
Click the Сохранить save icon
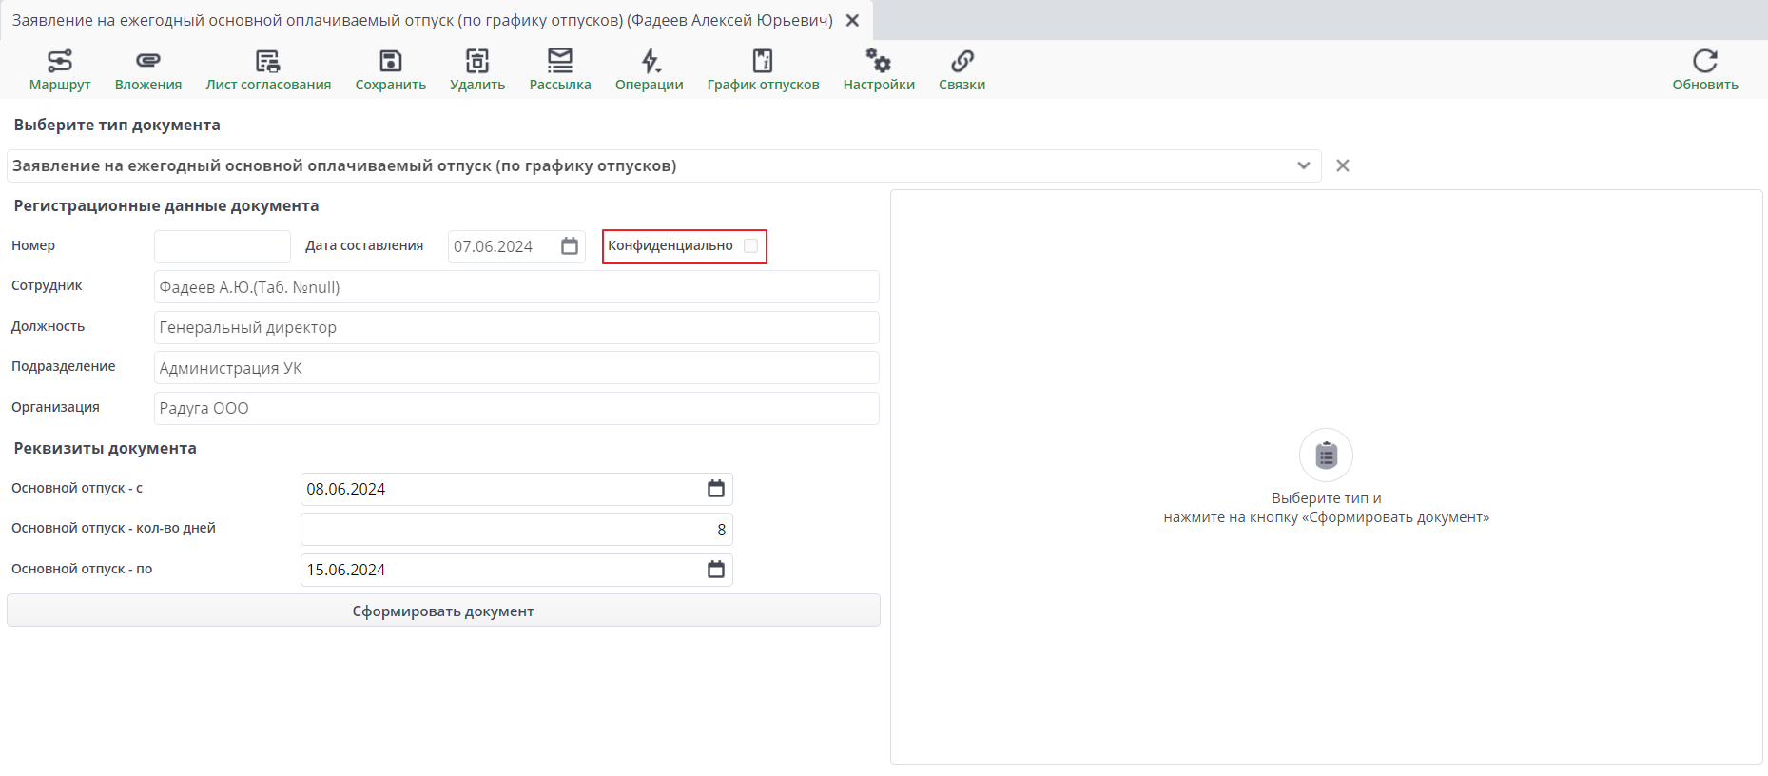point(391,61)
